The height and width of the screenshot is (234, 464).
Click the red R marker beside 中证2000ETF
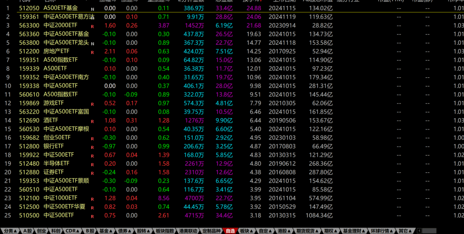[93, 27]
